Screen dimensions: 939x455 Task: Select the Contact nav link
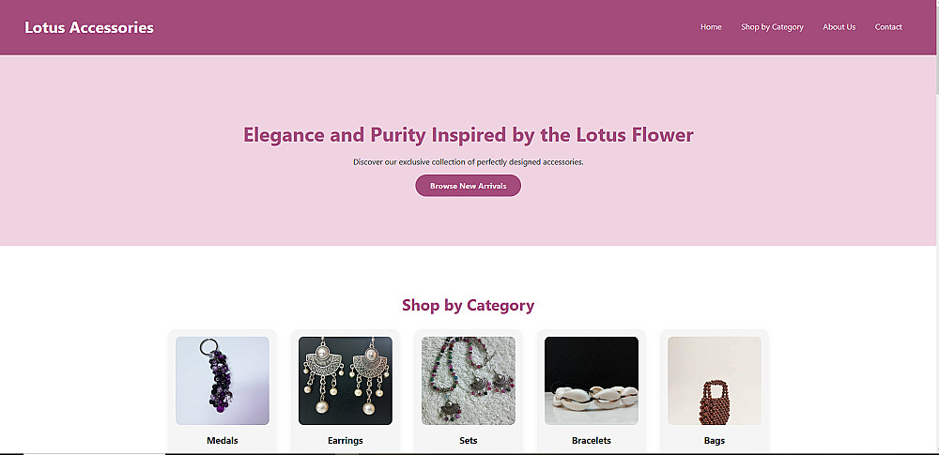click(x=888, y=27)
